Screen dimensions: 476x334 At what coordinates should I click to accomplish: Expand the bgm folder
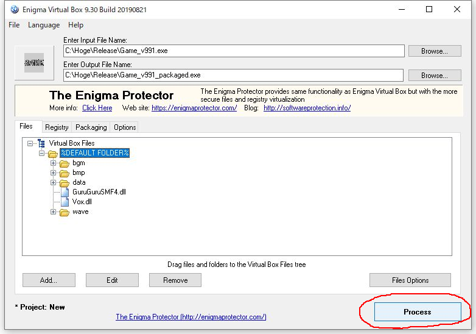[x=53, y=163]
